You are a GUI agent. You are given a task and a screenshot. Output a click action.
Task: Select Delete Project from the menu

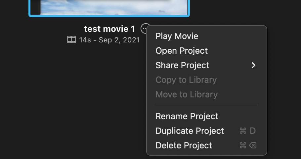[184, 145]
